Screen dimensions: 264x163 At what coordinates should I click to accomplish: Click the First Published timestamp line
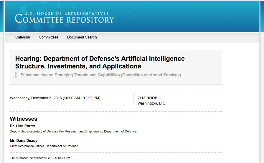tap(40, 158)
